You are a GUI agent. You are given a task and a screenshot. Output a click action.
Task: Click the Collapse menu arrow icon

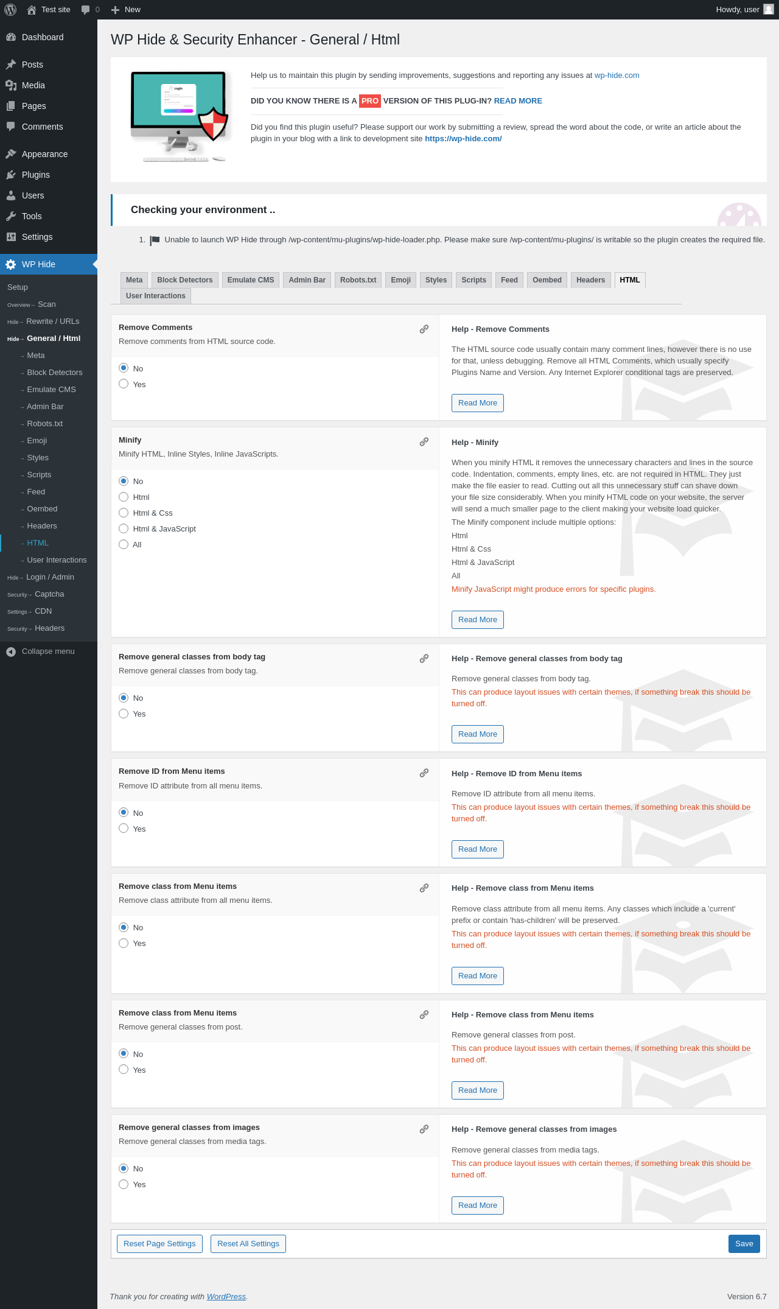[x=11, y=651]
